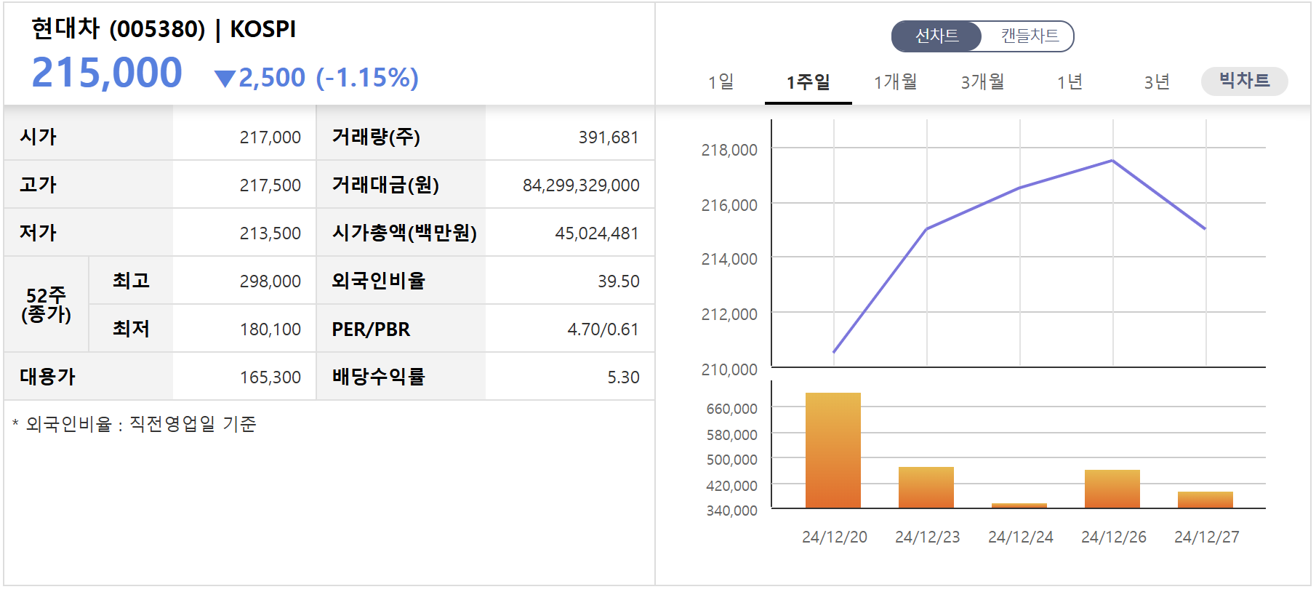The image size is (1316, 592).
Task: Click the 24/12/27 date axis label
Action: pyautogui.click(x=1206, y=537)
